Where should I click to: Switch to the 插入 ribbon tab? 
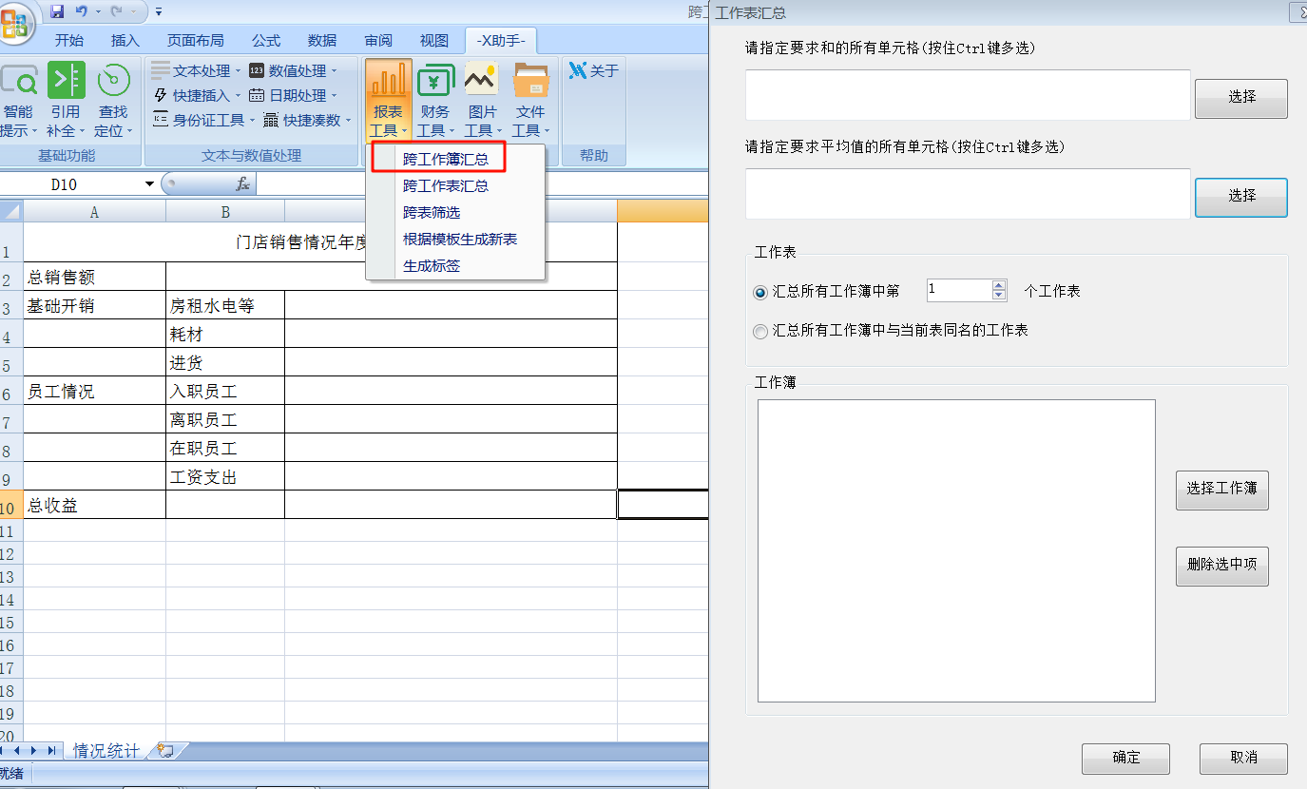125,40
